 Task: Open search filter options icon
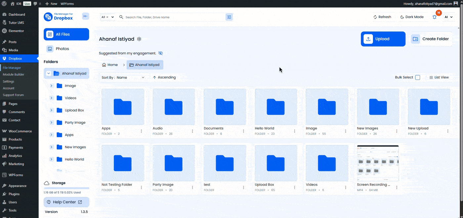coord(229,17)
